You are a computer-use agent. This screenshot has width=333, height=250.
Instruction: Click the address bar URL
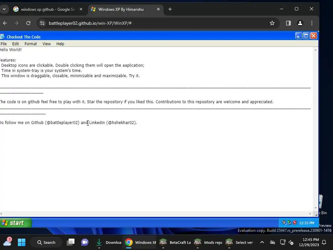pyautogui.click(x=90, y=23)
